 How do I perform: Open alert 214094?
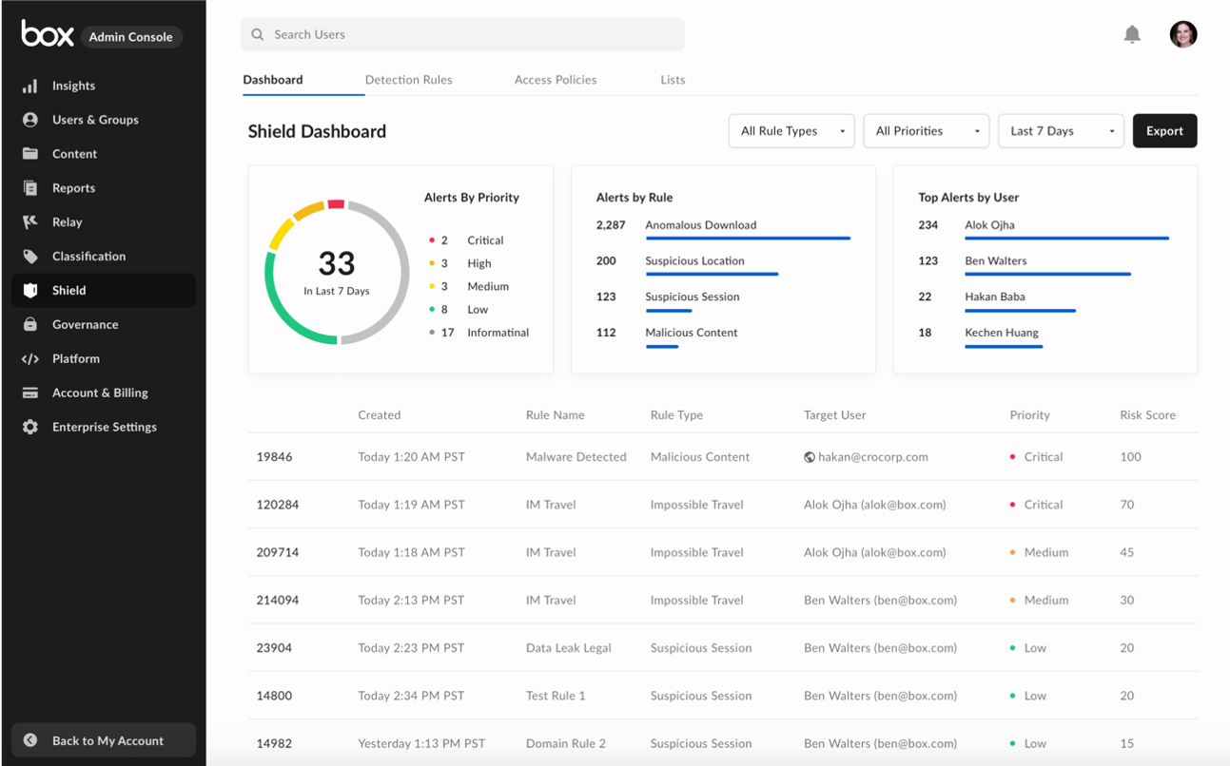tap(278, 601)
